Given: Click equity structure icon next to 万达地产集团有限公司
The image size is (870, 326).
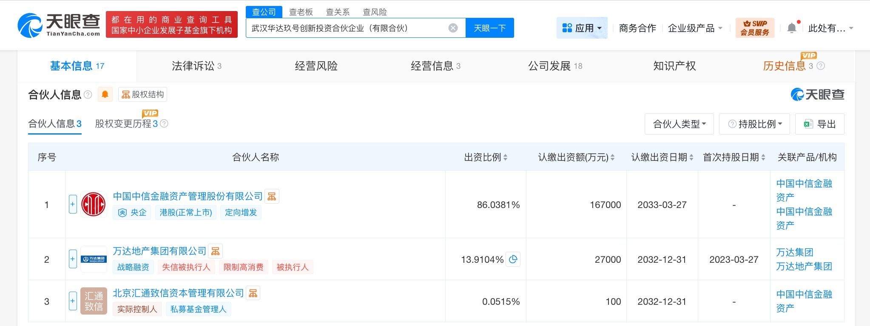Looking at the screenshot, I should tap(216, 251).
